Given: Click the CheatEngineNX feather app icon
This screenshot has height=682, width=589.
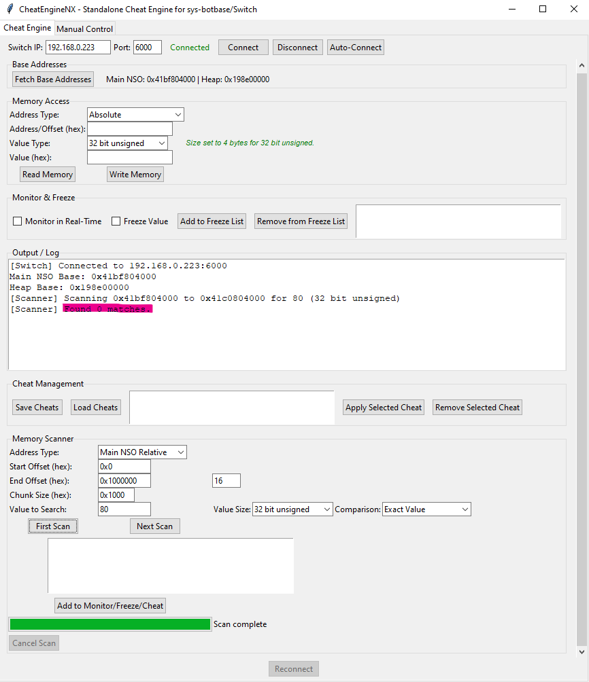Looking at the screenshot, I should pos(10,9).
